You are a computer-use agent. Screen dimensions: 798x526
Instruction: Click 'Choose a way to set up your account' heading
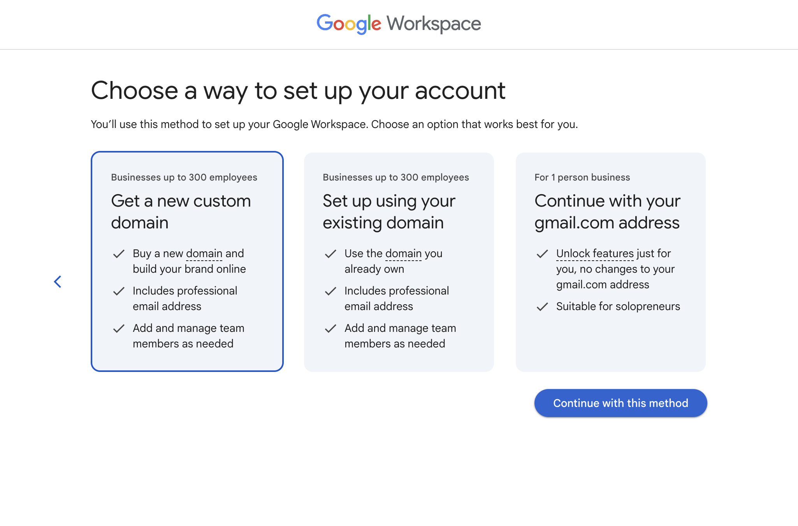pyautogui.click(x=298, y=91)
